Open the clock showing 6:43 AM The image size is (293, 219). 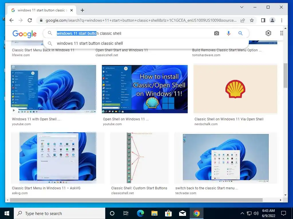[268, 213]
